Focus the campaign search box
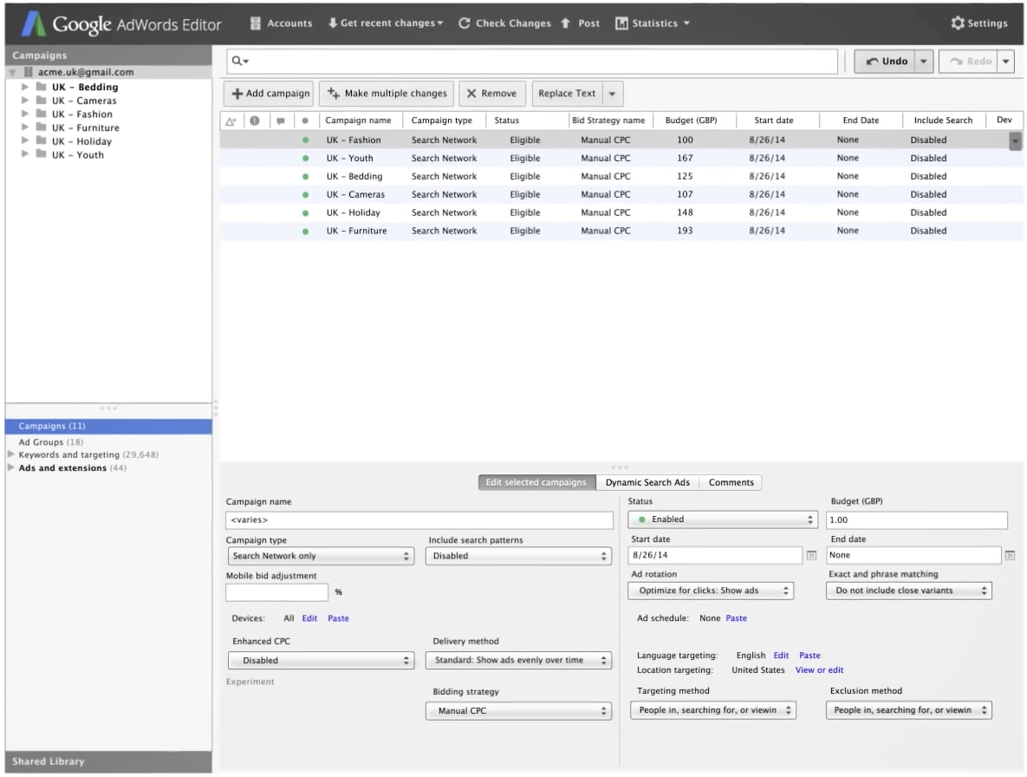The image size is (1027, 777). click(x=532, y=61)
